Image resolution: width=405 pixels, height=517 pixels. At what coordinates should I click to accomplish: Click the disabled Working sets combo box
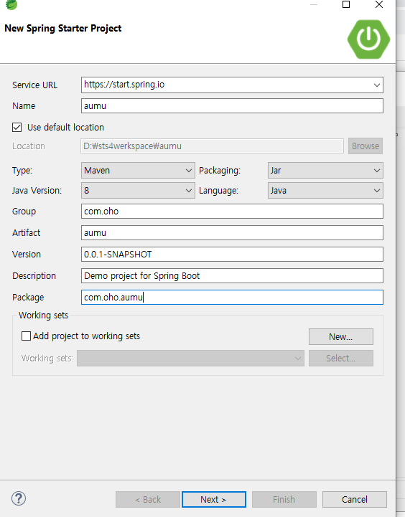point(190,358)
